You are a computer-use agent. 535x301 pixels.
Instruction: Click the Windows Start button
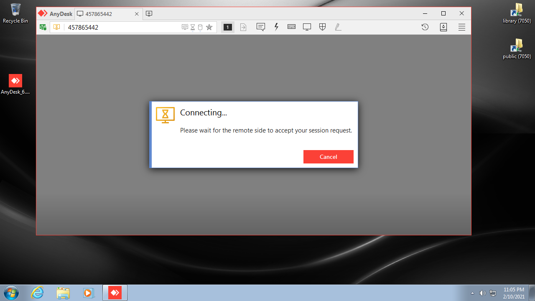[x=11, y=293]
